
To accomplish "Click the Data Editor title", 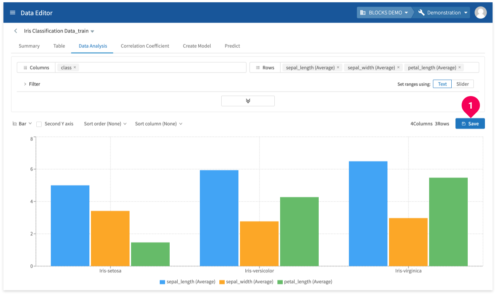I will click(37, 13).
